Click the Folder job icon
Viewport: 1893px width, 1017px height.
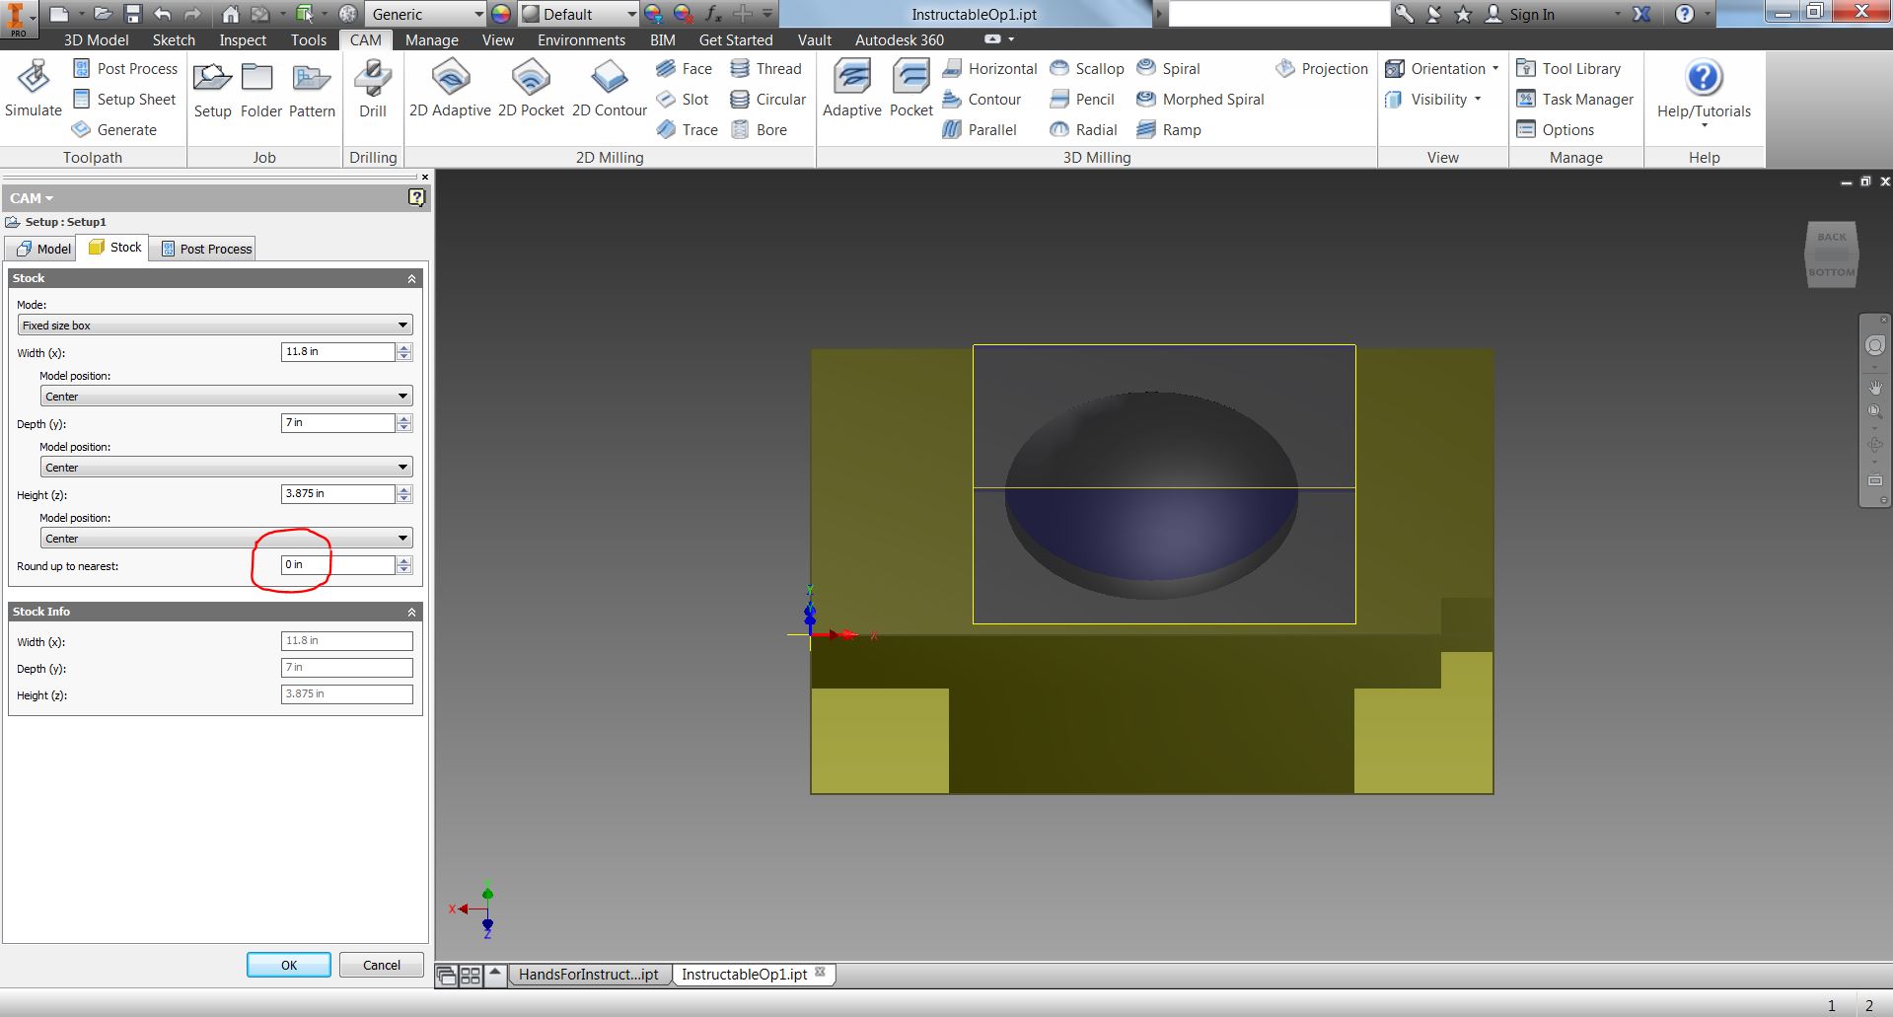click(x=260, y=89)
